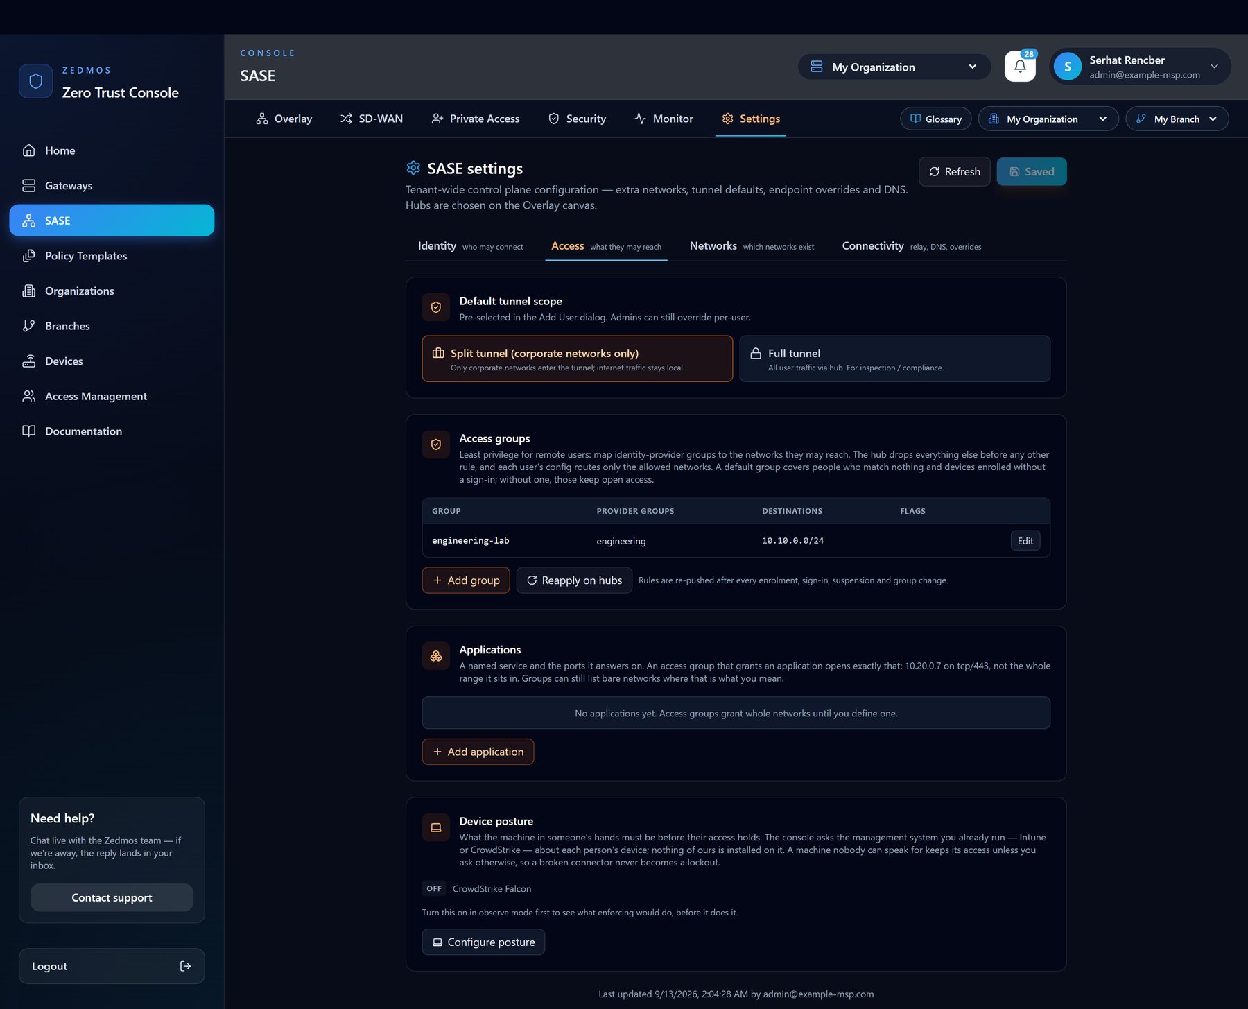Click the Applications boxes icon
This screenshot has height=1009, width=1248.
click(x=436, y=655)
